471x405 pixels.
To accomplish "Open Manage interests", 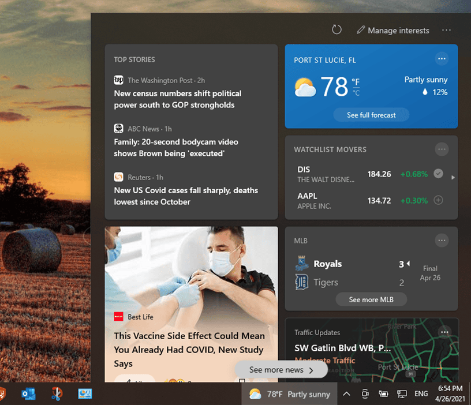I will click(x=393, y=31).
